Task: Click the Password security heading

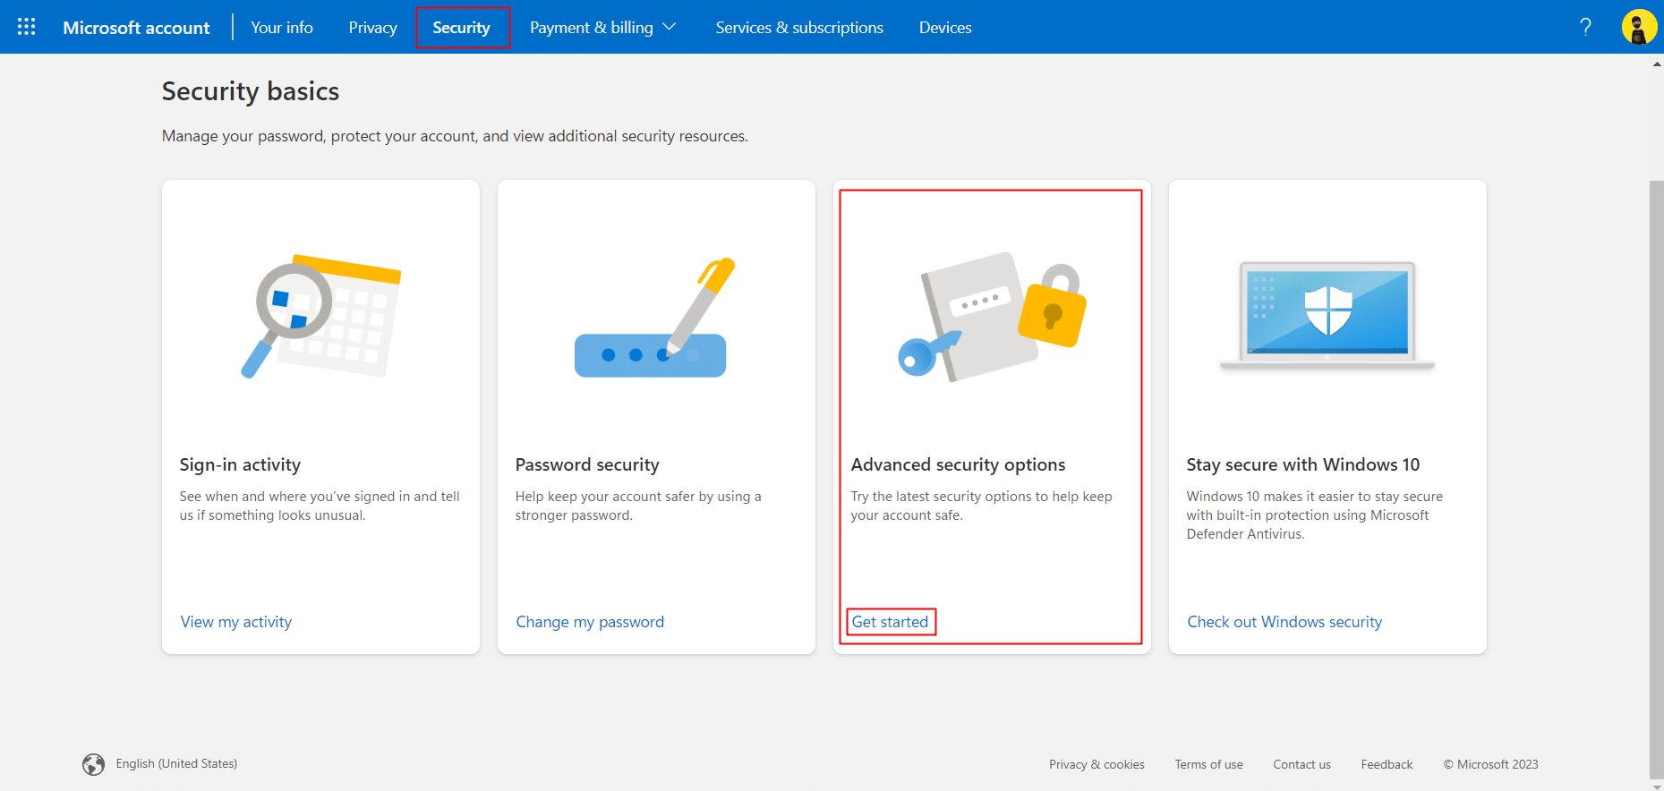Action: point(587,464)
